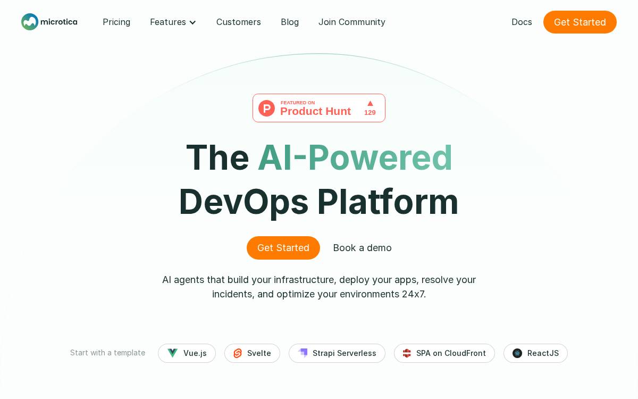Click the Product Hunt upvote arrow

(x=370, y=103)
